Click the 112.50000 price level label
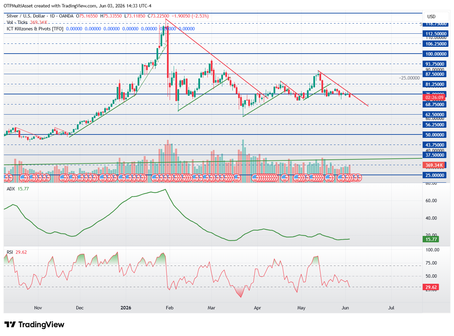 [436, 34]
